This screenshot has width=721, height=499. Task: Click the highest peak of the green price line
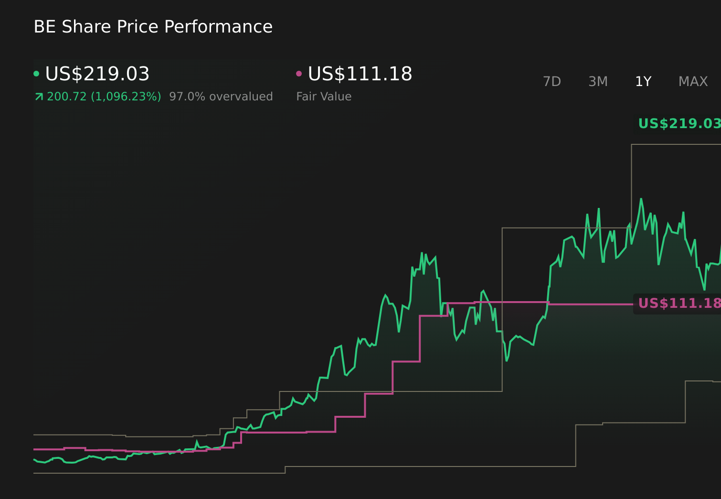coord(641,199)
